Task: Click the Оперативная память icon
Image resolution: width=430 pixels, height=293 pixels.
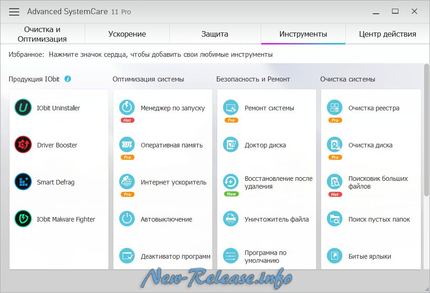Action: point(127,144)
